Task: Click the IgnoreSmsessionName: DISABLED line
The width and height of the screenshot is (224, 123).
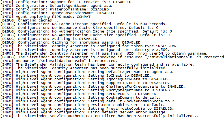Action: click(58, 13)
